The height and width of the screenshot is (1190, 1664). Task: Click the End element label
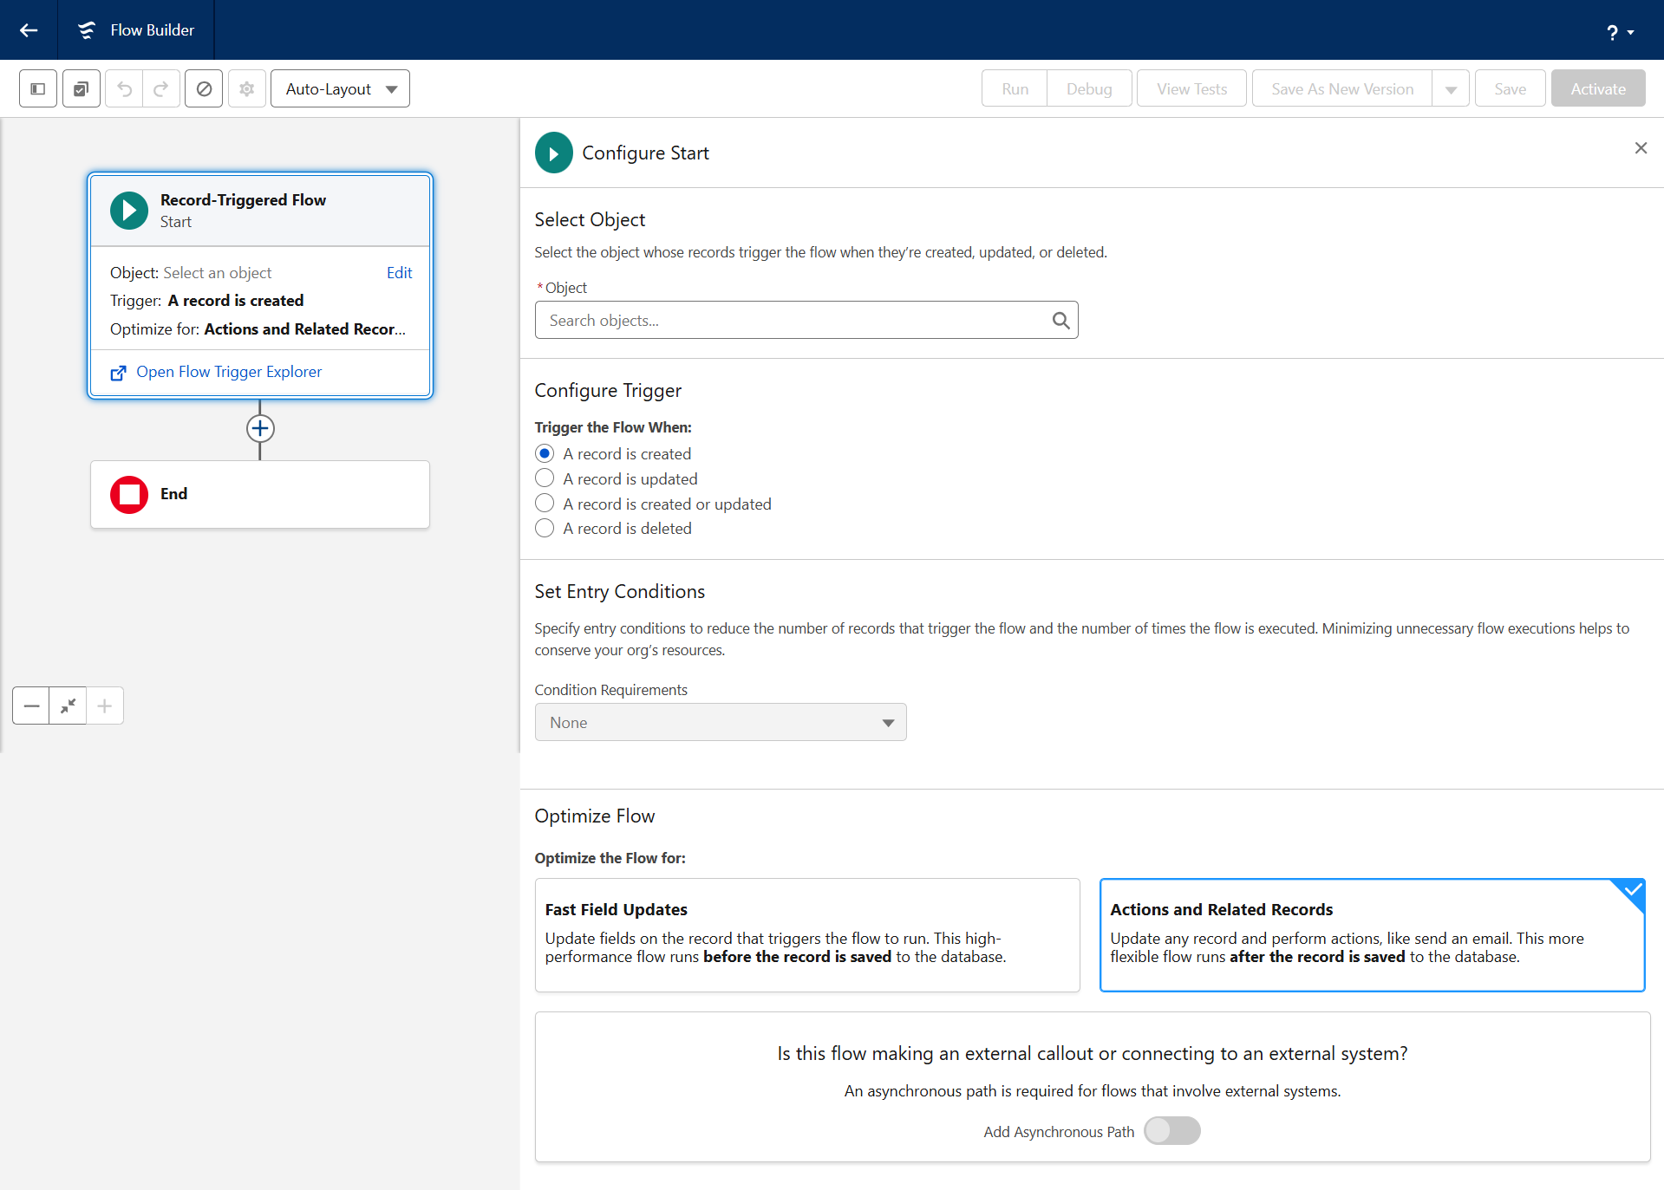[x=173, y=494]
